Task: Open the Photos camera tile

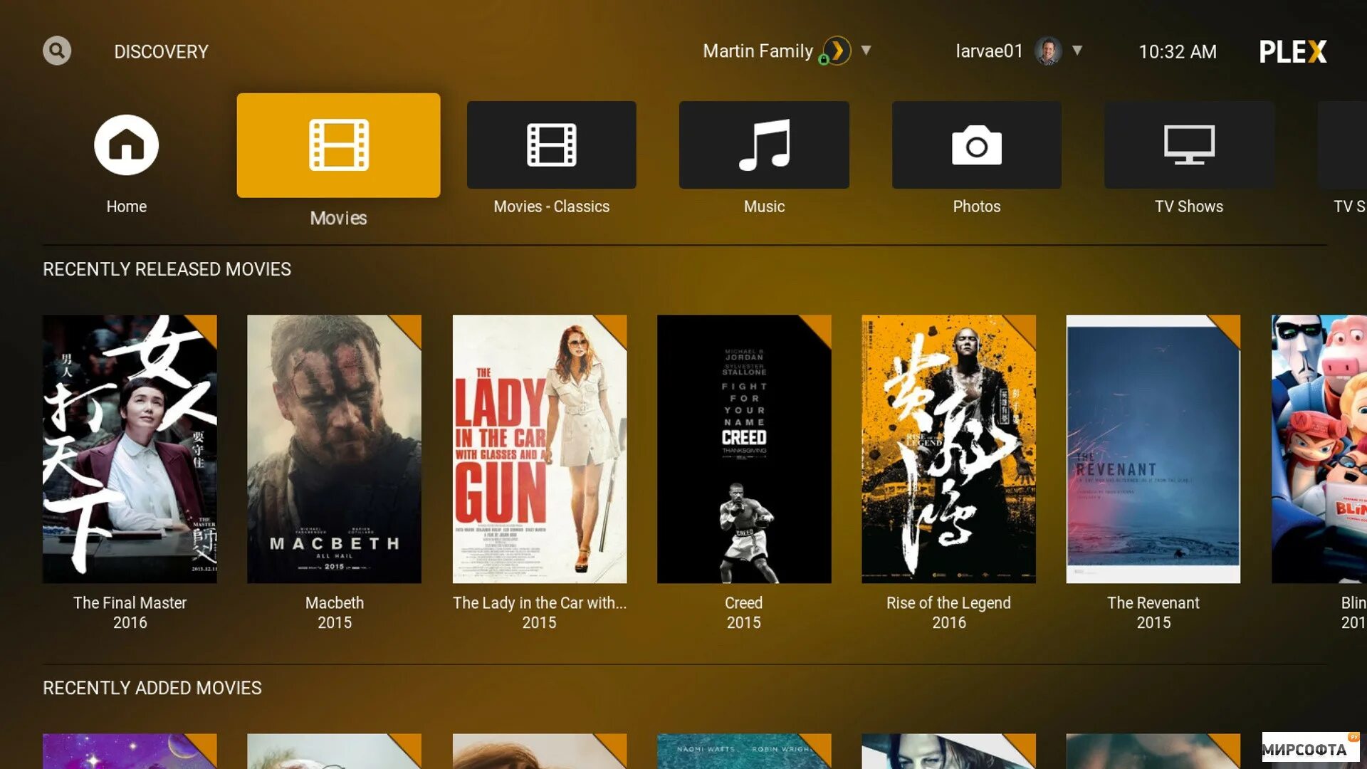Action: (976, 145)
